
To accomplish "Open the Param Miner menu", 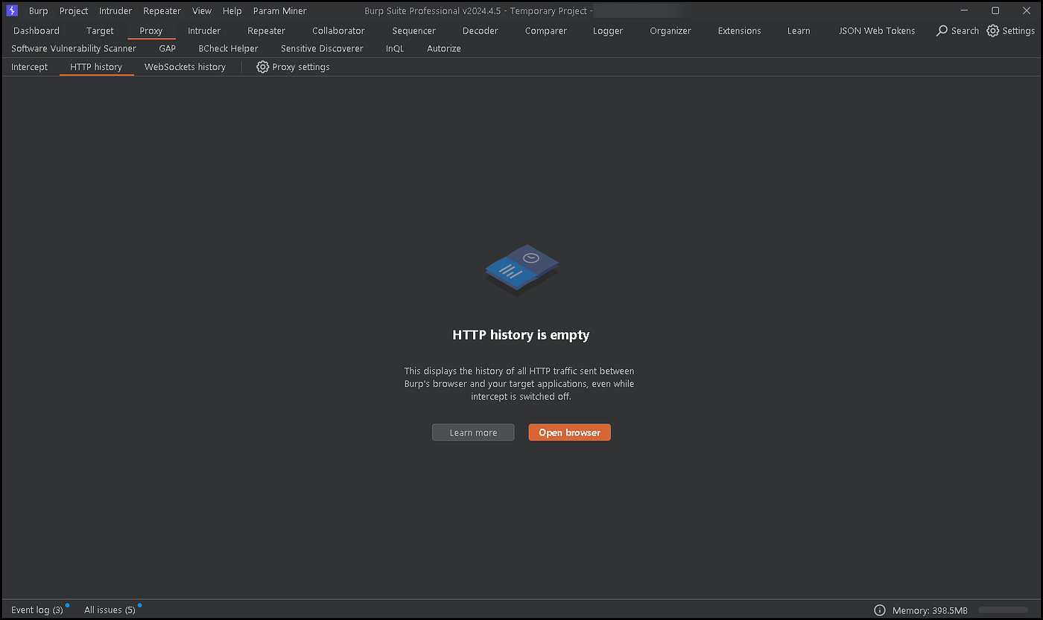I will [x=279, y=11].
